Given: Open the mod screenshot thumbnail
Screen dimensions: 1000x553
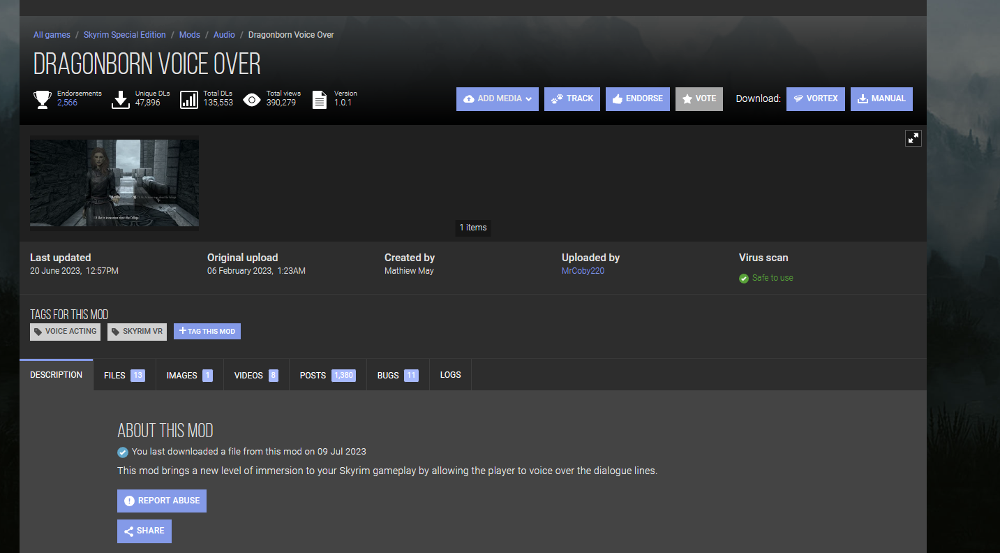Looking at the screenshot, I should click(114, 183).
